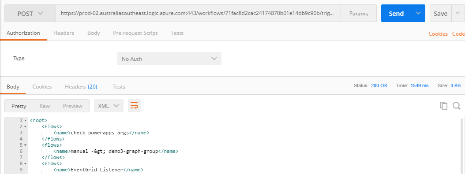Click the response body vertical scrollbar

coord(461,146)
